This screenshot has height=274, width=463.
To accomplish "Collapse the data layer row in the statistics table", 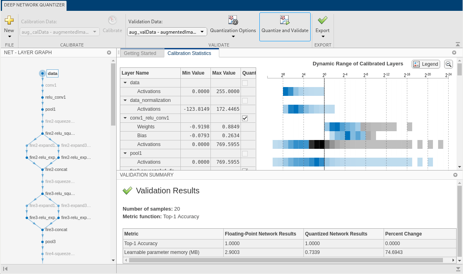I will point(125,82).
